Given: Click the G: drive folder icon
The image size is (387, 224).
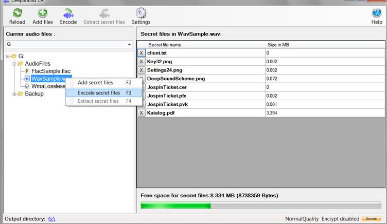Looking at the screenshot, I should [14, 56].
